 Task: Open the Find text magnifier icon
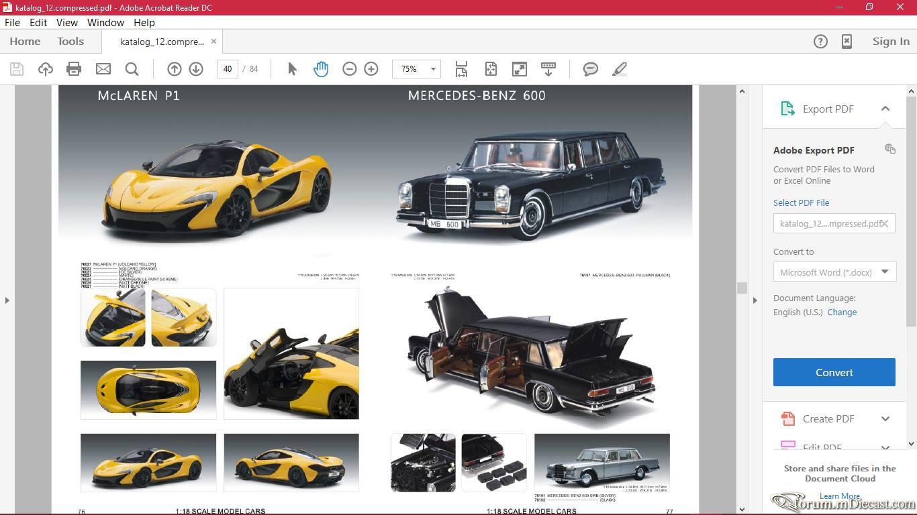pos(132,69)
